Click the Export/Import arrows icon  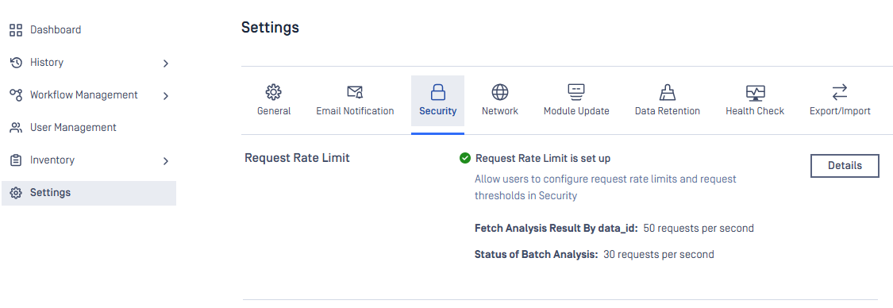[840, 91]
